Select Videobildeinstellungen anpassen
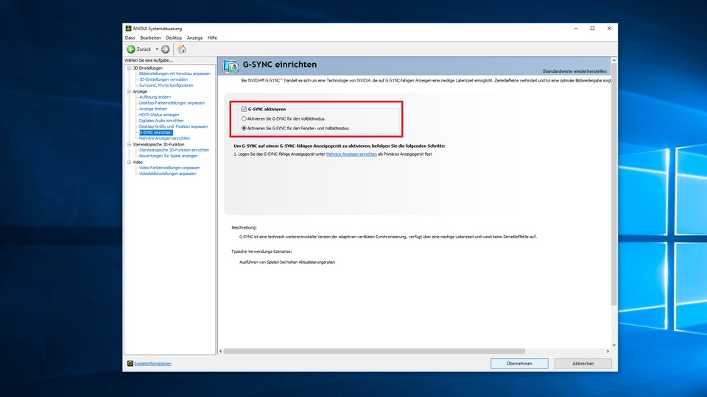707x397 pixels. [x=167, y=174]
